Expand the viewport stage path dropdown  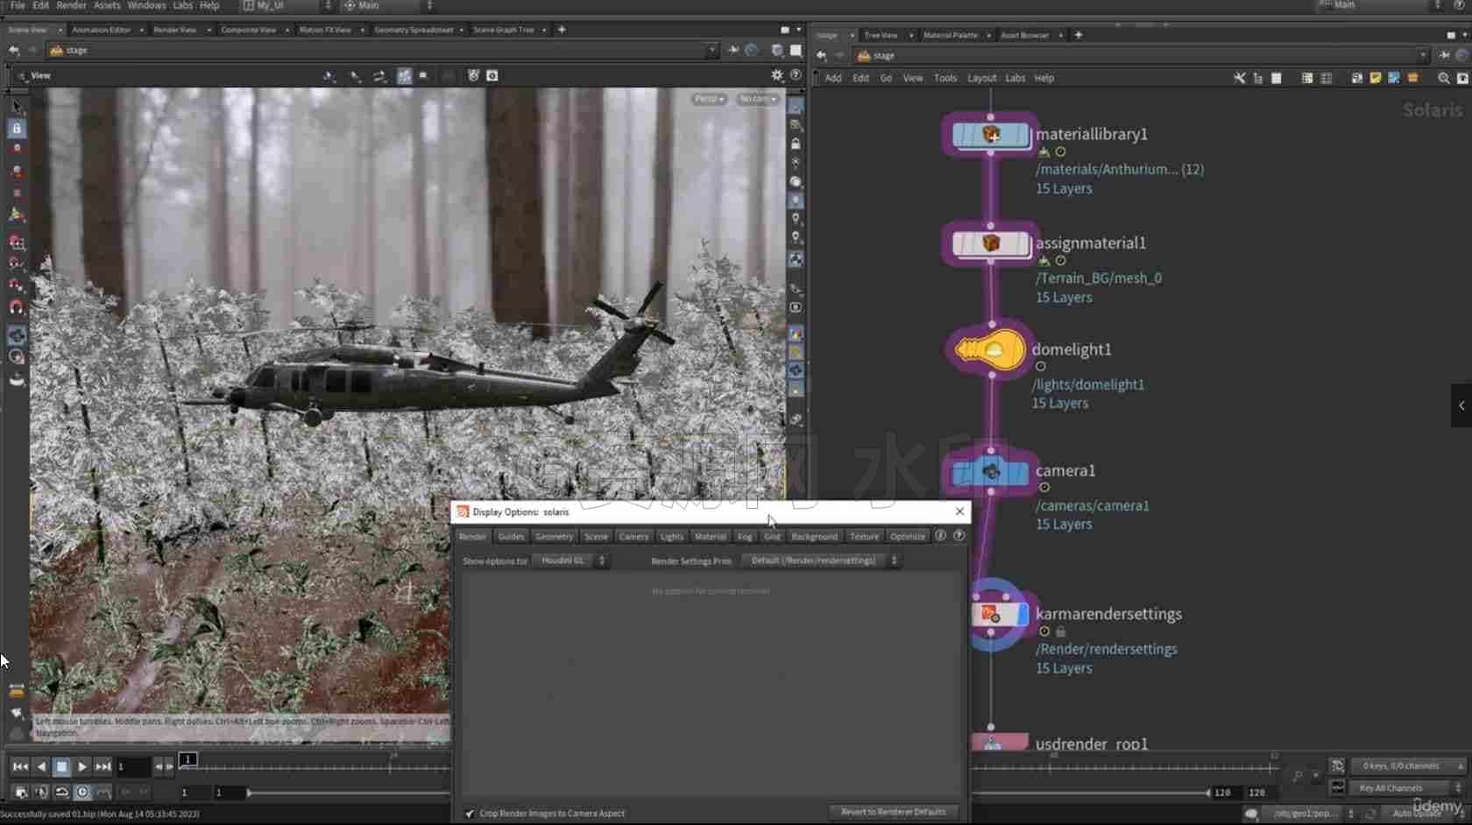711,51
